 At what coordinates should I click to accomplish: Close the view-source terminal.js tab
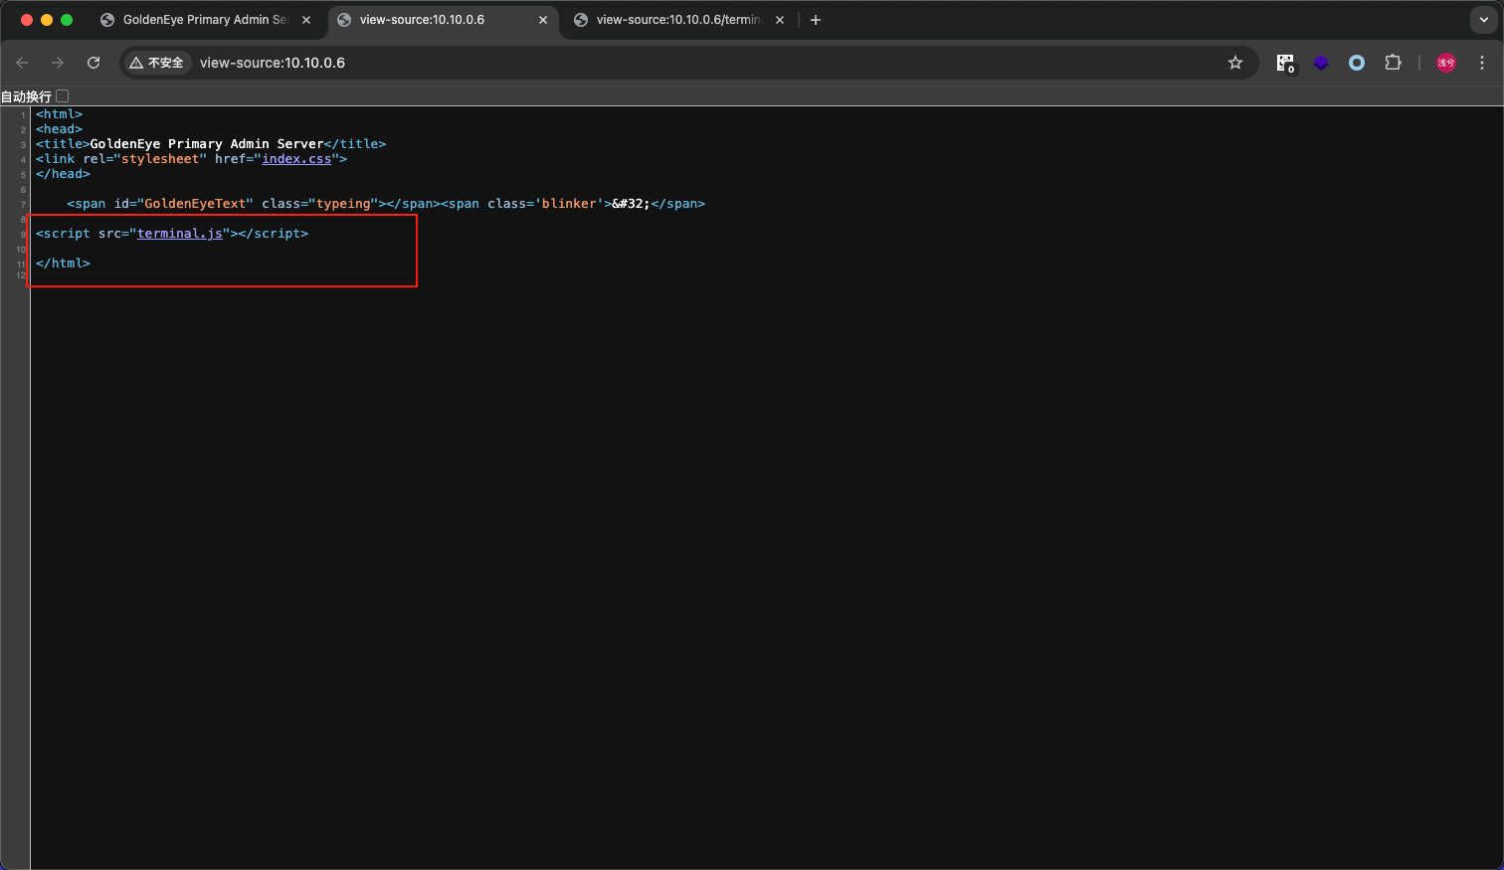pyautogui.click(x=780, y=20)
